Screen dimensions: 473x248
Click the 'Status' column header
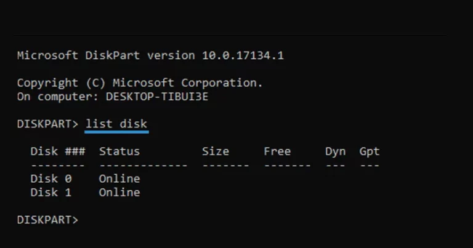tap(119, 151)
